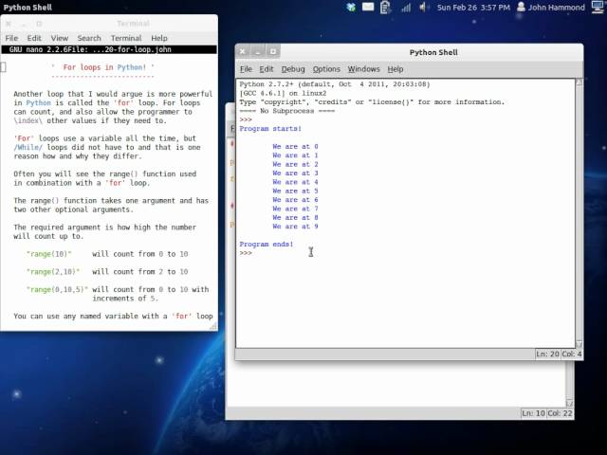Click 'Col: 22' in the background editor status bar
The image size is (607, 455).
(560, 413)
